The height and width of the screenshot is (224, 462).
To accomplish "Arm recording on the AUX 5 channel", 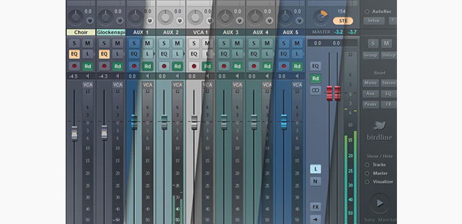I will pyautogui.click(x=283, y=66).
